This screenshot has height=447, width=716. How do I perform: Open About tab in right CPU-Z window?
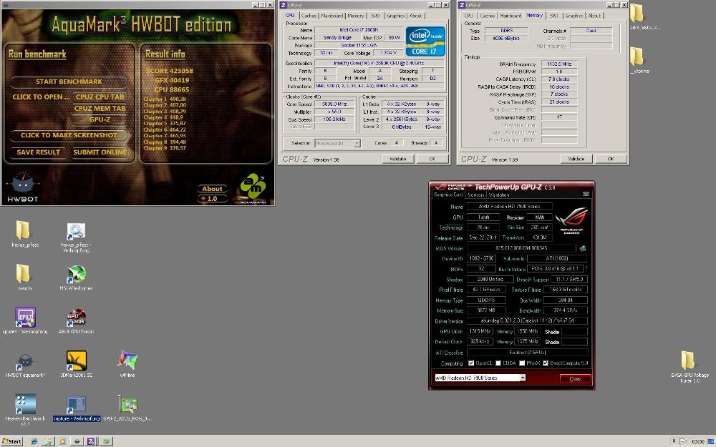[594, 16]
